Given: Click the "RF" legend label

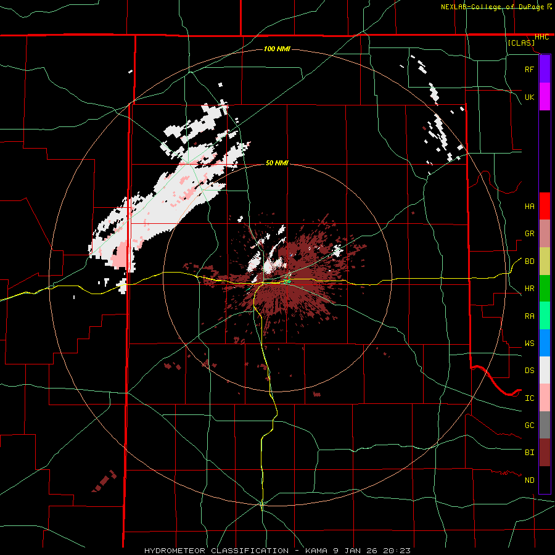Looking at the screenshot, I should click(x=529, y=70).
